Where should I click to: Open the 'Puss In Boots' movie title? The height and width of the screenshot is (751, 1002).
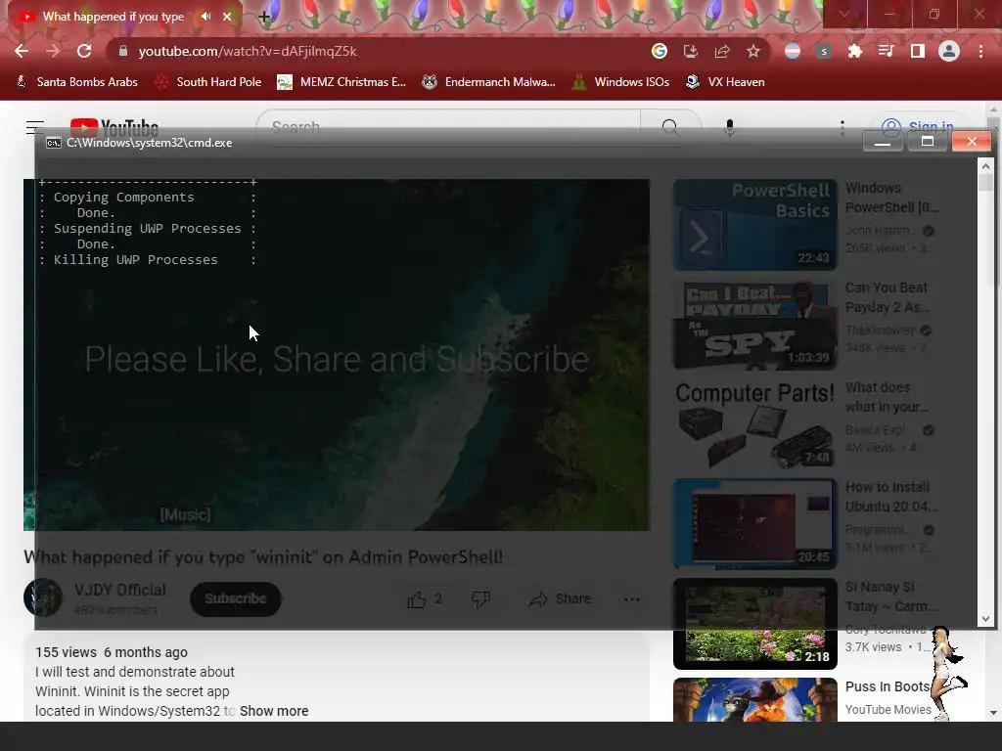(x=888, y=686)
